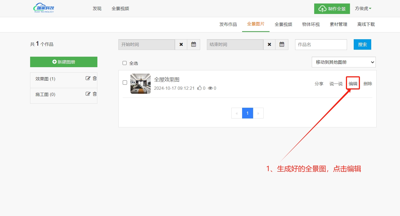Click the 作品名 search input field
The height and width of the screenshot is (216, 400).
[321, 45]
